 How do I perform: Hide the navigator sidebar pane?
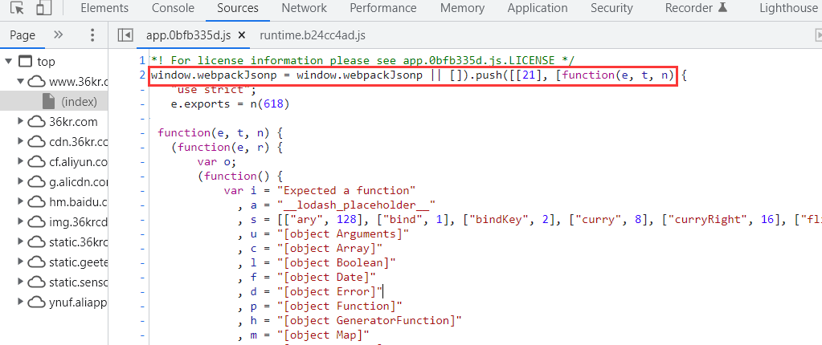point(125,35)
